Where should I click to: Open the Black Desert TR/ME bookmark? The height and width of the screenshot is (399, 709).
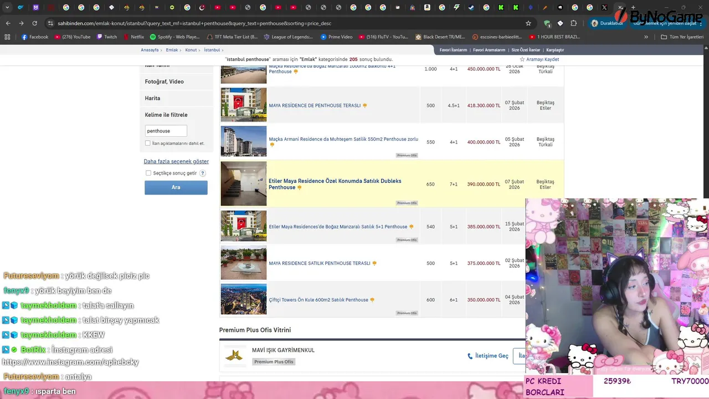[440, 37]
